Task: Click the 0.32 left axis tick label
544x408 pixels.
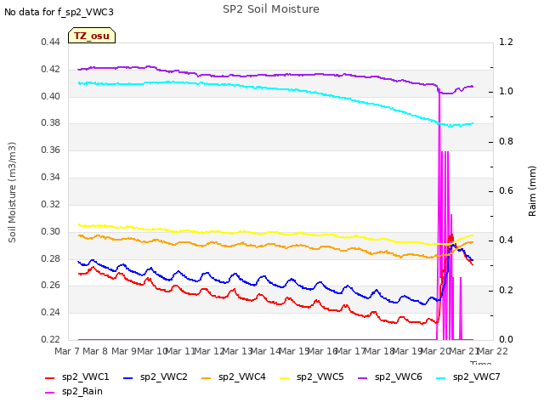Action: tap(50, 204)
